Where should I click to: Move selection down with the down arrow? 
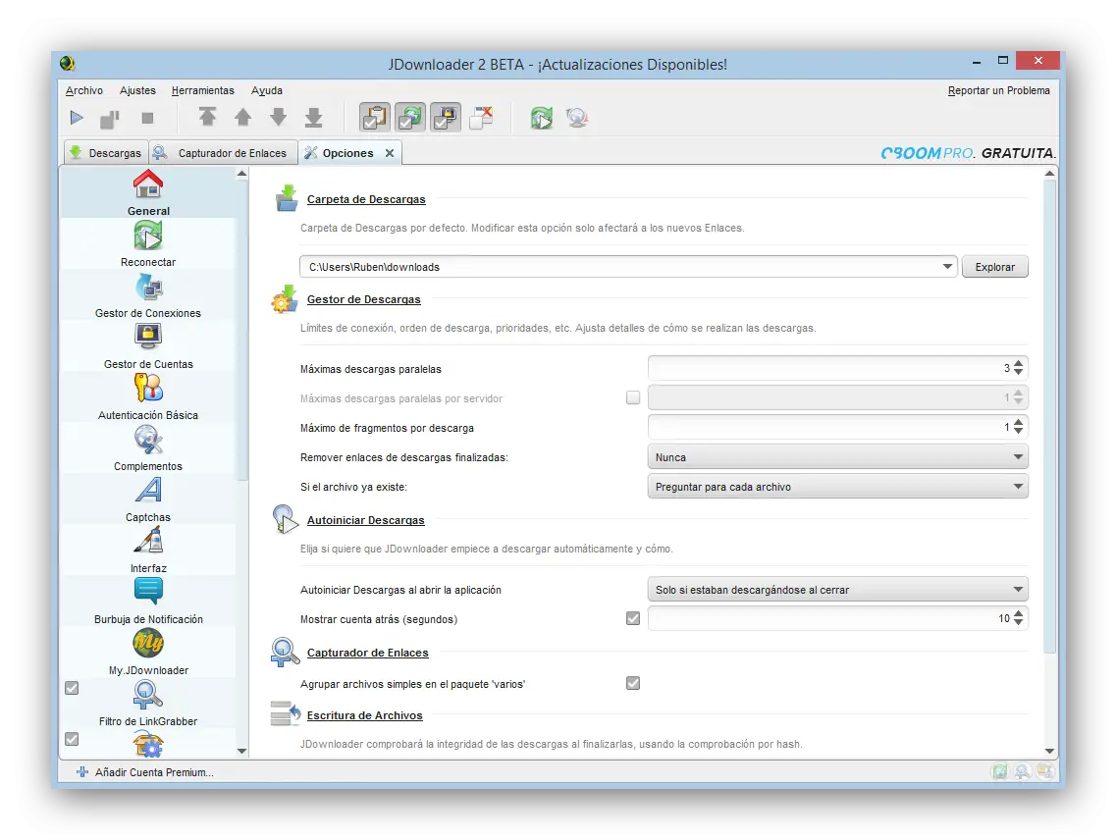pos(279,117)
